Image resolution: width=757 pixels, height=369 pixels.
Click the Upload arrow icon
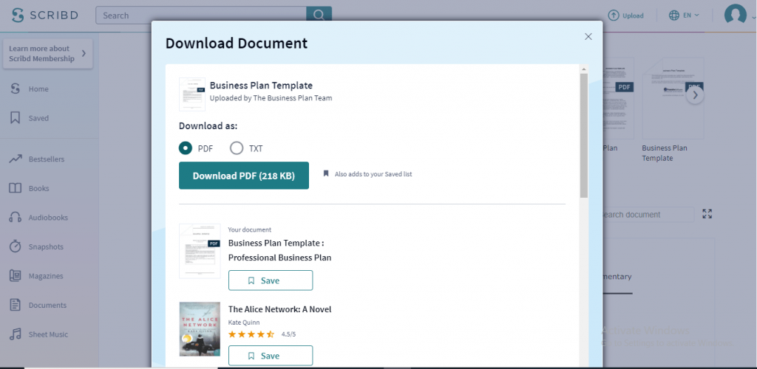point(613,15)
